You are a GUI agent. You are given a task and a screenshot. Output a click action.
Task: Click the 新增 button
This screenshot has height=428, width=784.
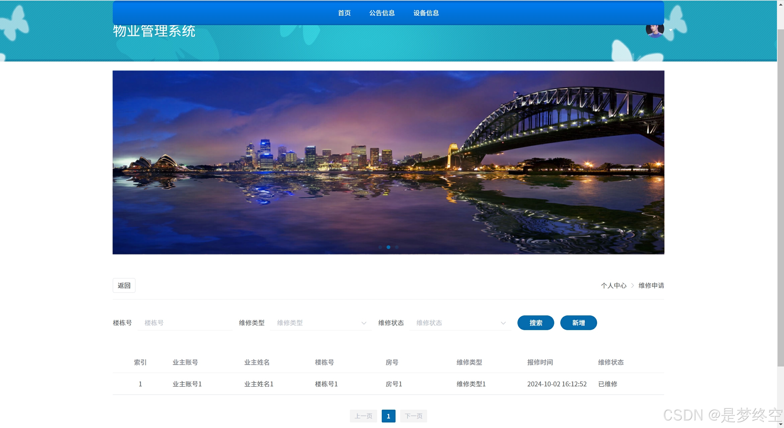pyautogui.click(x=578, y=323)
